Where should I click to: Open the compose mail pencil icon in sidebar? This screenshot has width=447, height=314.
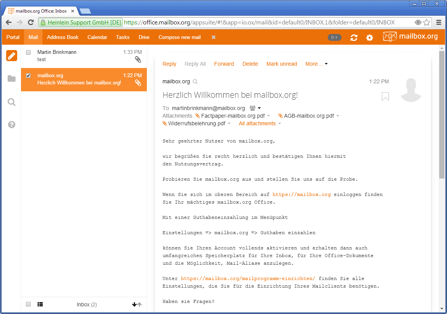pos(11,55)
